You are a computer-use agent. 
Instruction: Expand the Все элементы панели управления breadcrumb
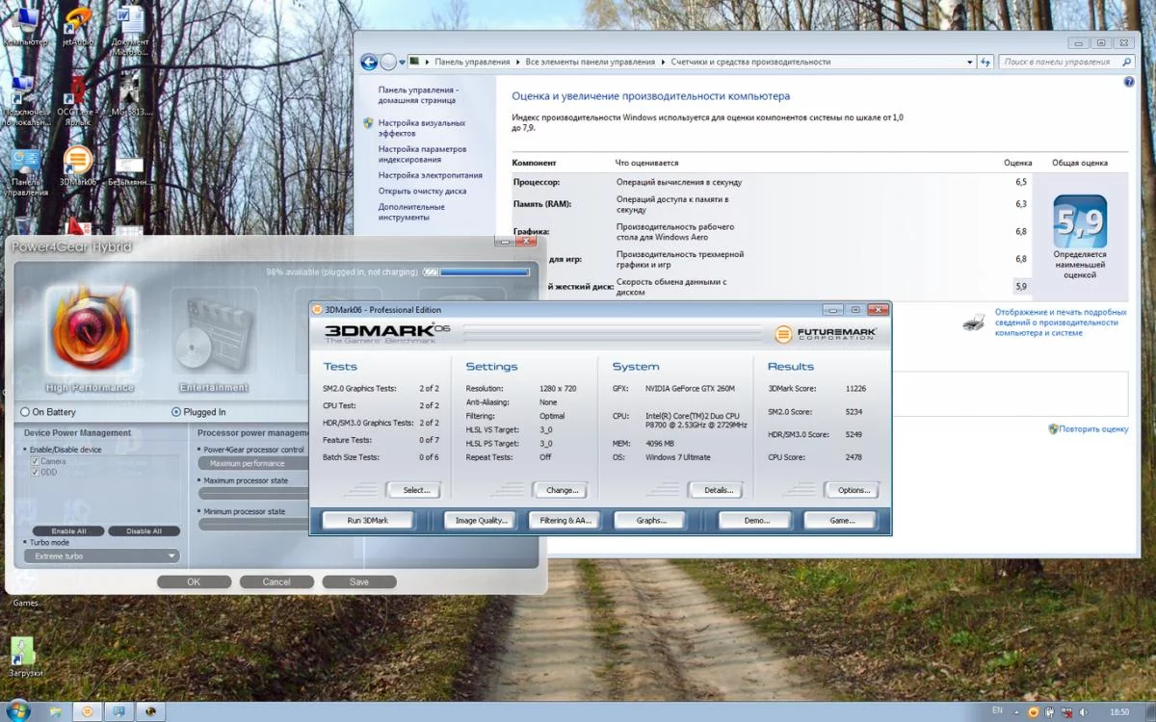tap(663, 62)
